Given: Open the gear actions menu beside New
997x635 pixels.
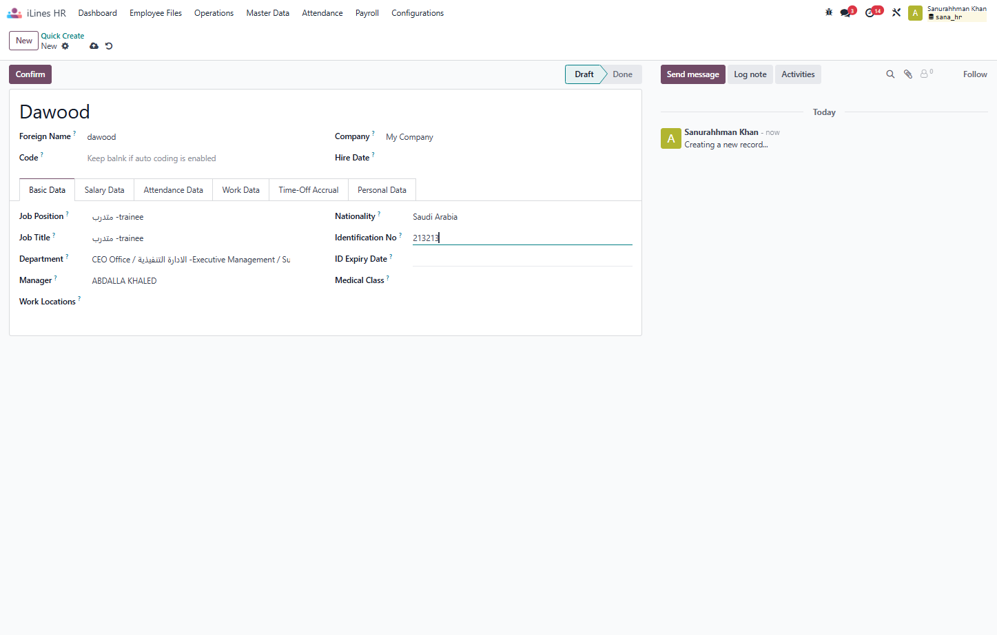Looking at the screenshot, I should pos(65,46).
